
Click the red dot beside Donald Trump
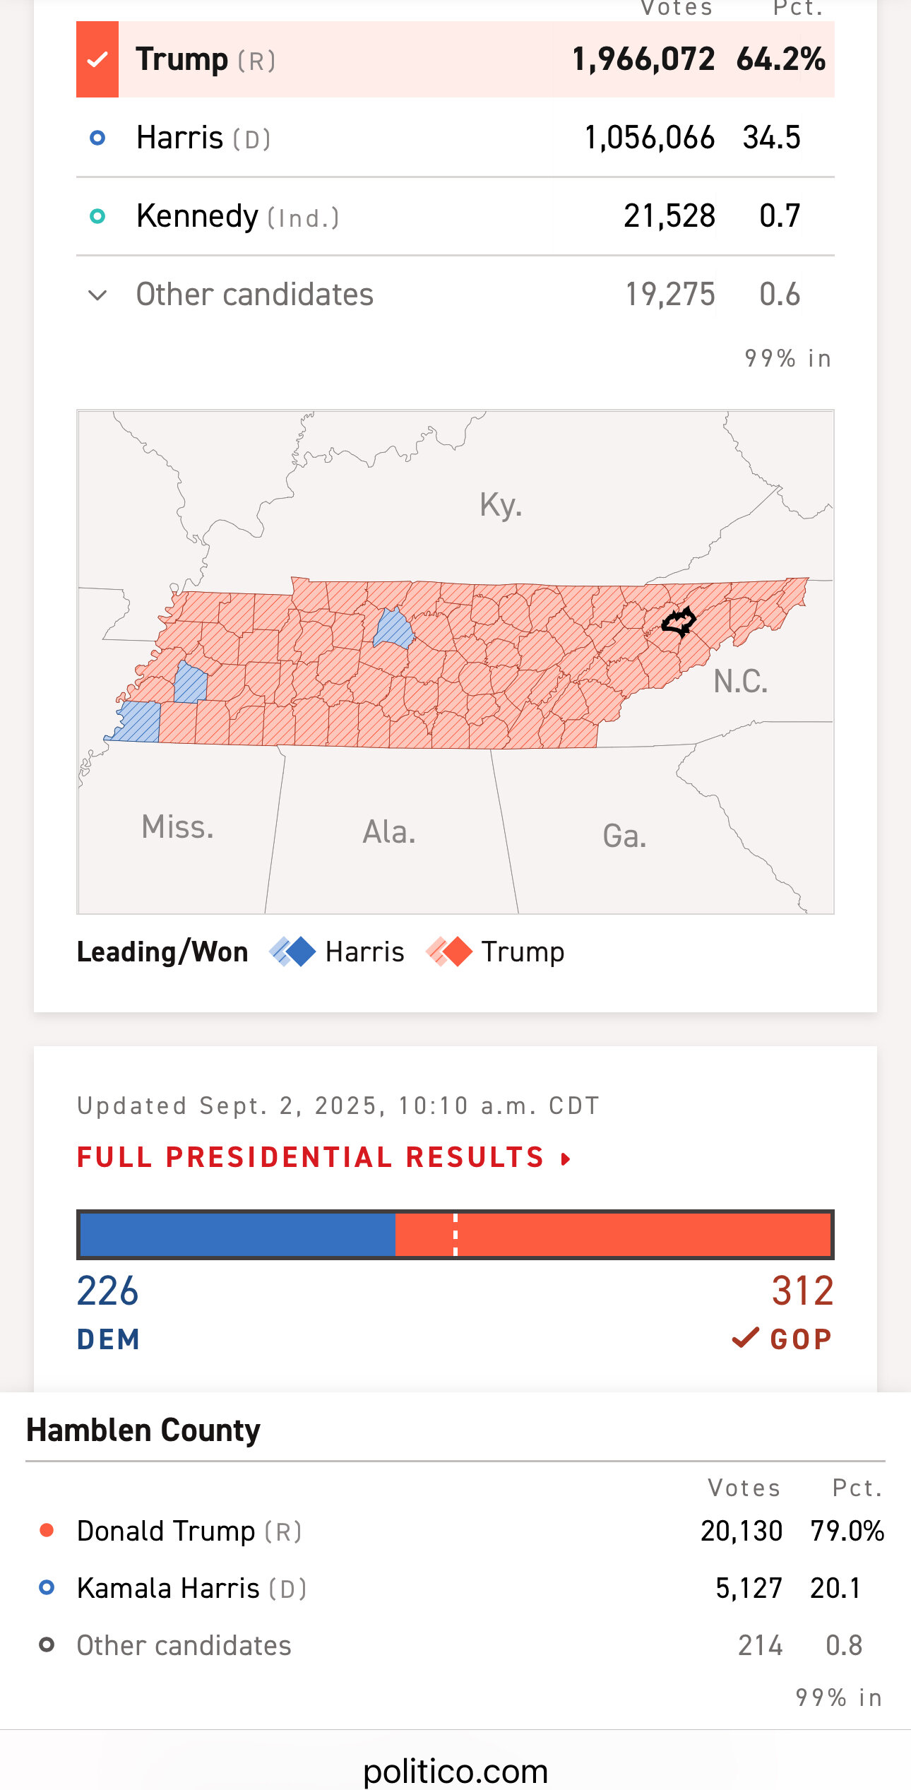47,1531
